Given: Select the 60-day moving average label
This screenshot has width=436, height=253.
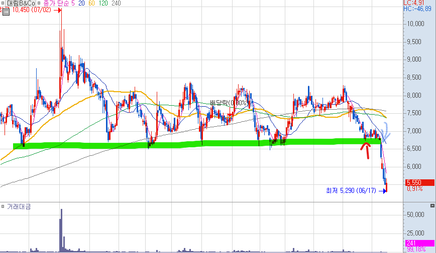Looking at the screenshot, I should (x=91, y=4).
